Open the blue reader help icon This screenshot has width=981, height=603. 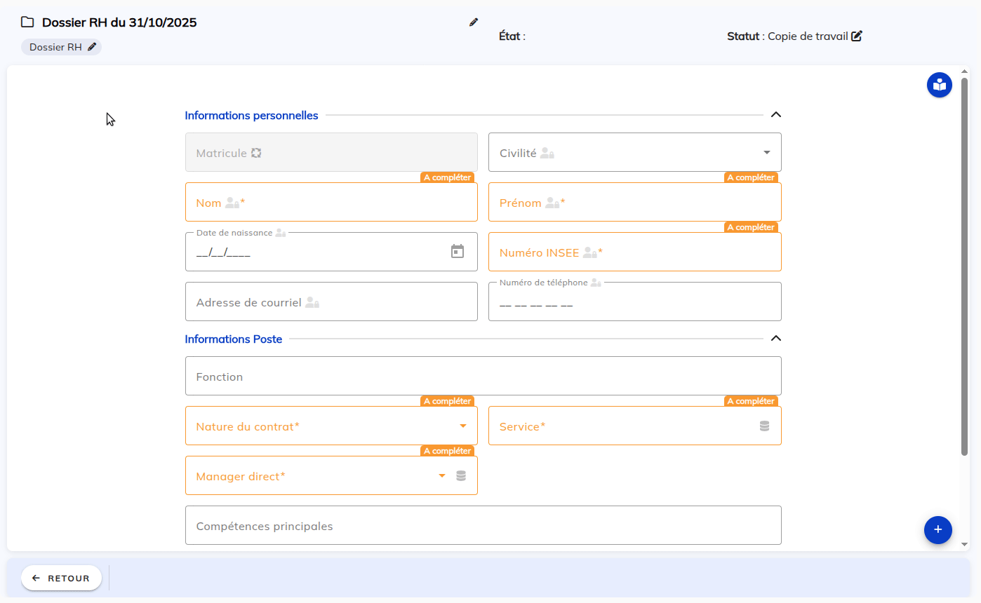pos(939,85)
